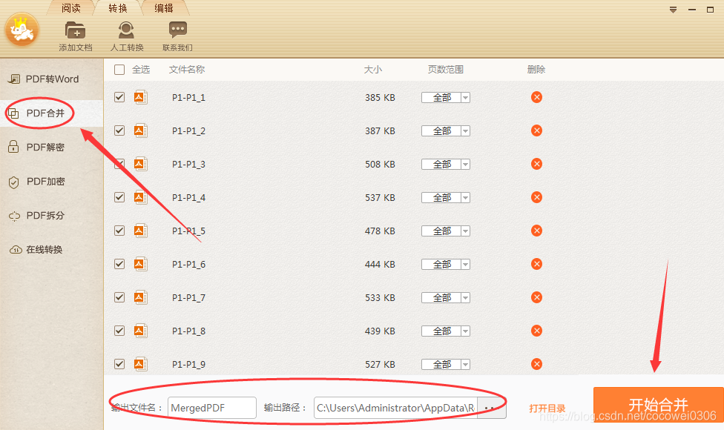Remove file P1-P1_6 from the list
Image resolution: width=724 pixels, height=430 pixels.
pos(536,264)
